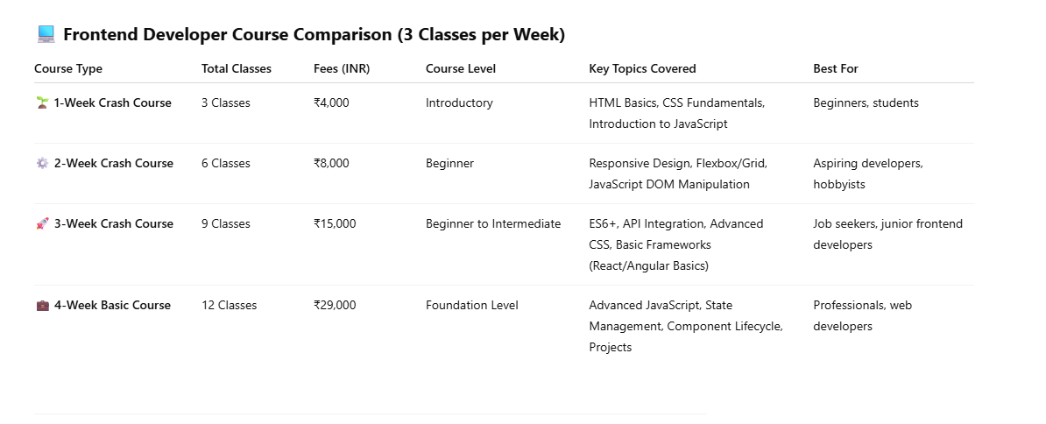Click the ₹29,000 fee cell
1046x424 pixels.
(x=335, y=305)
